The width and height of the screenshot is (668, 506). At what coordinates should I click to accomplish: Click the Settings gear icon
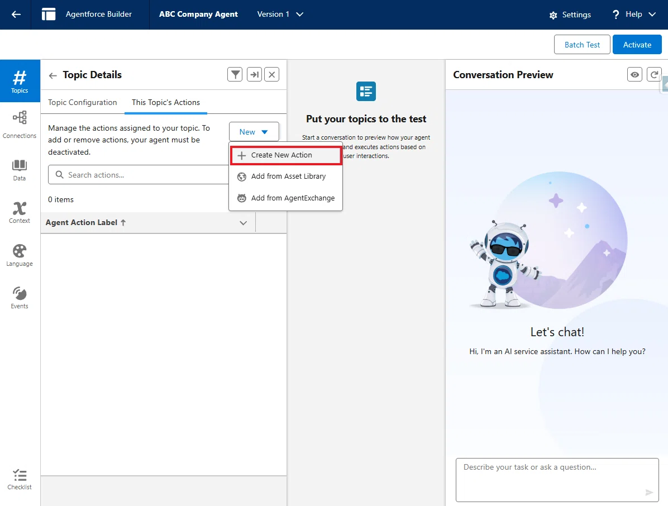(x=553, y=15)
